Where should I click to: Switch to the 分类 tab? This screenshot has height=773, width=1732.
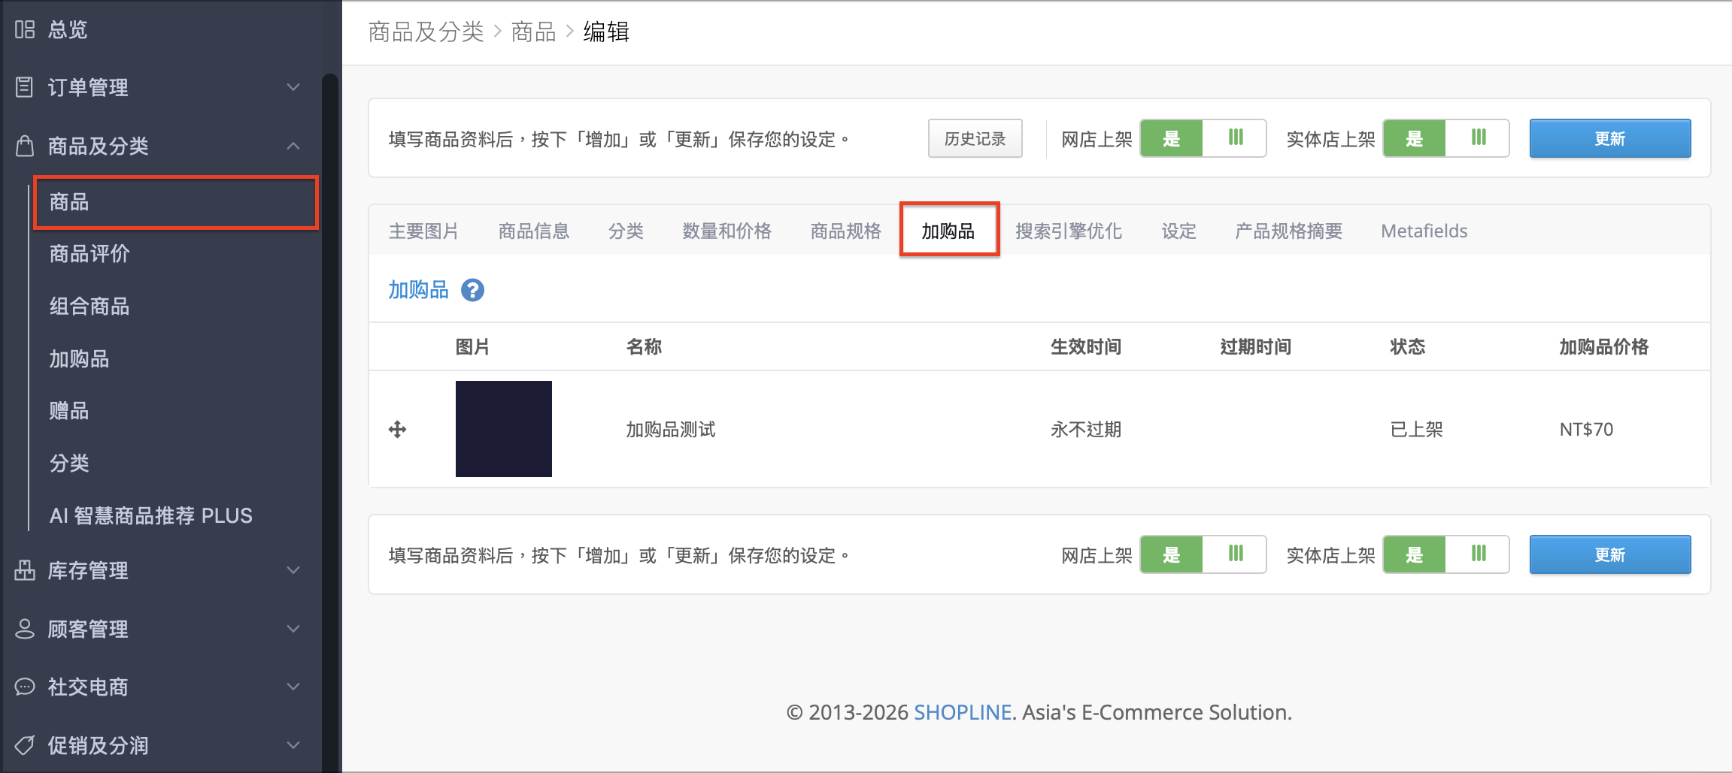click(626, 231)
